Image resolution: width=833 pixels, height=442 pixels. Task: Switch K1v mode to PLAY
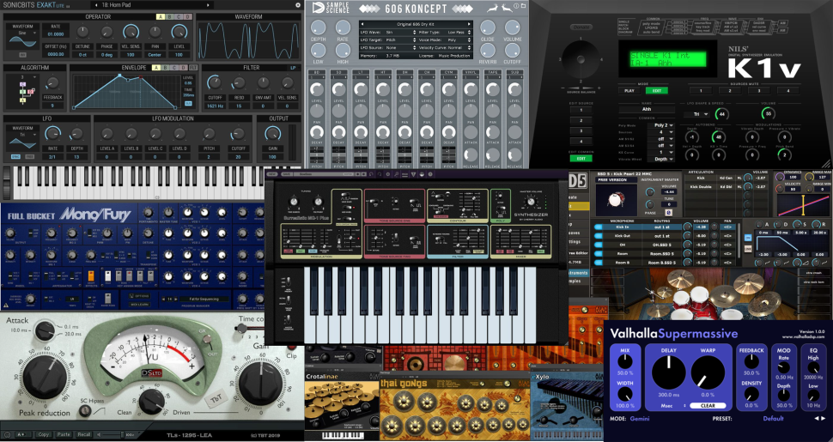pos(629,91)
